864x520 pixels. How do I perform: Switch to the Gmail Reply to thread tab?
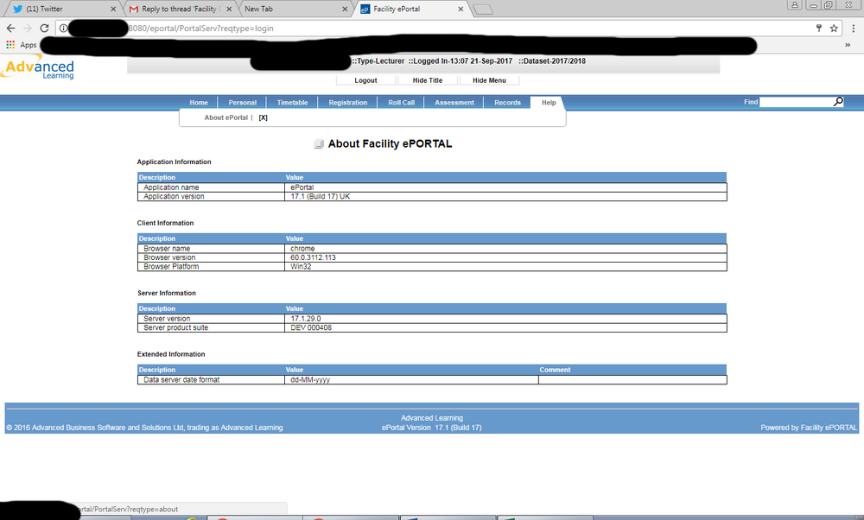coord(181,9)
